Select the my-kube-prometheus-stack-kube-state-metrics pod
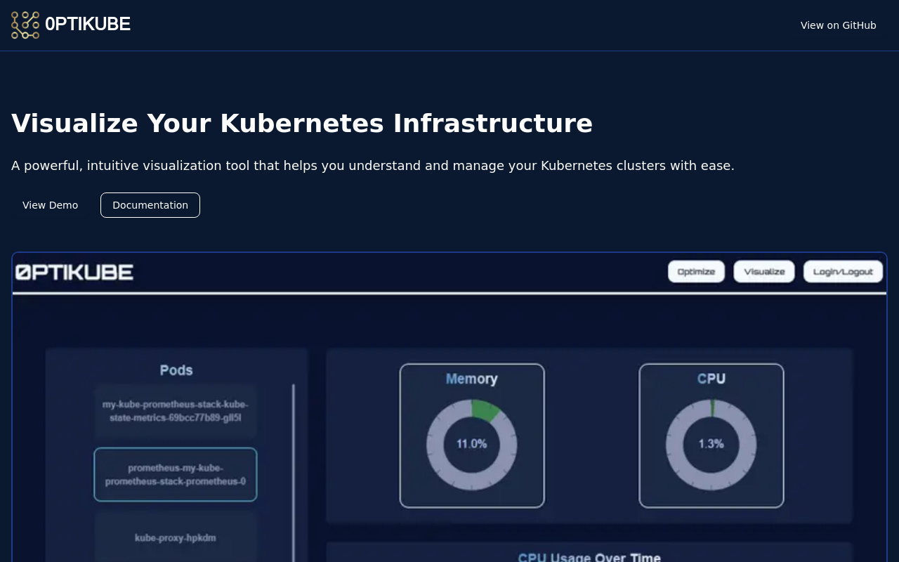899x562 pixels. click(x=176, y=411)
